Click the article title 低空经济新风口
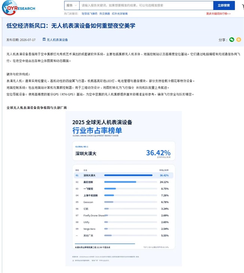The image size is (244, 273). coord(71,26)
